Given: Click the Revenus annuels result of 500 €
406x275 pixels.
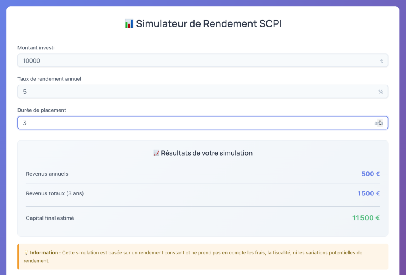Looking at the screenshot, I should 370,174.
